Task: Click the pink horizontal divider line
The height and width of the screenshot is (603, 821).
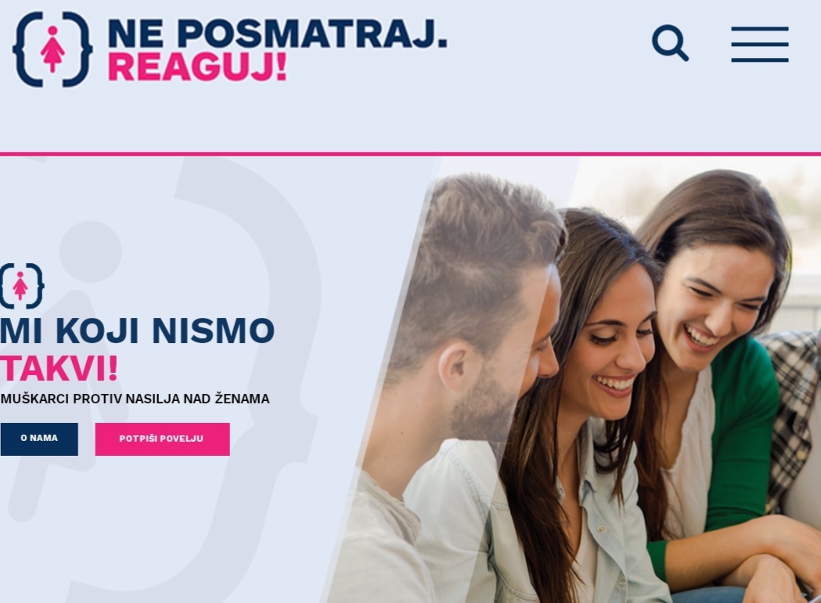Action: [x=410, y=154]
